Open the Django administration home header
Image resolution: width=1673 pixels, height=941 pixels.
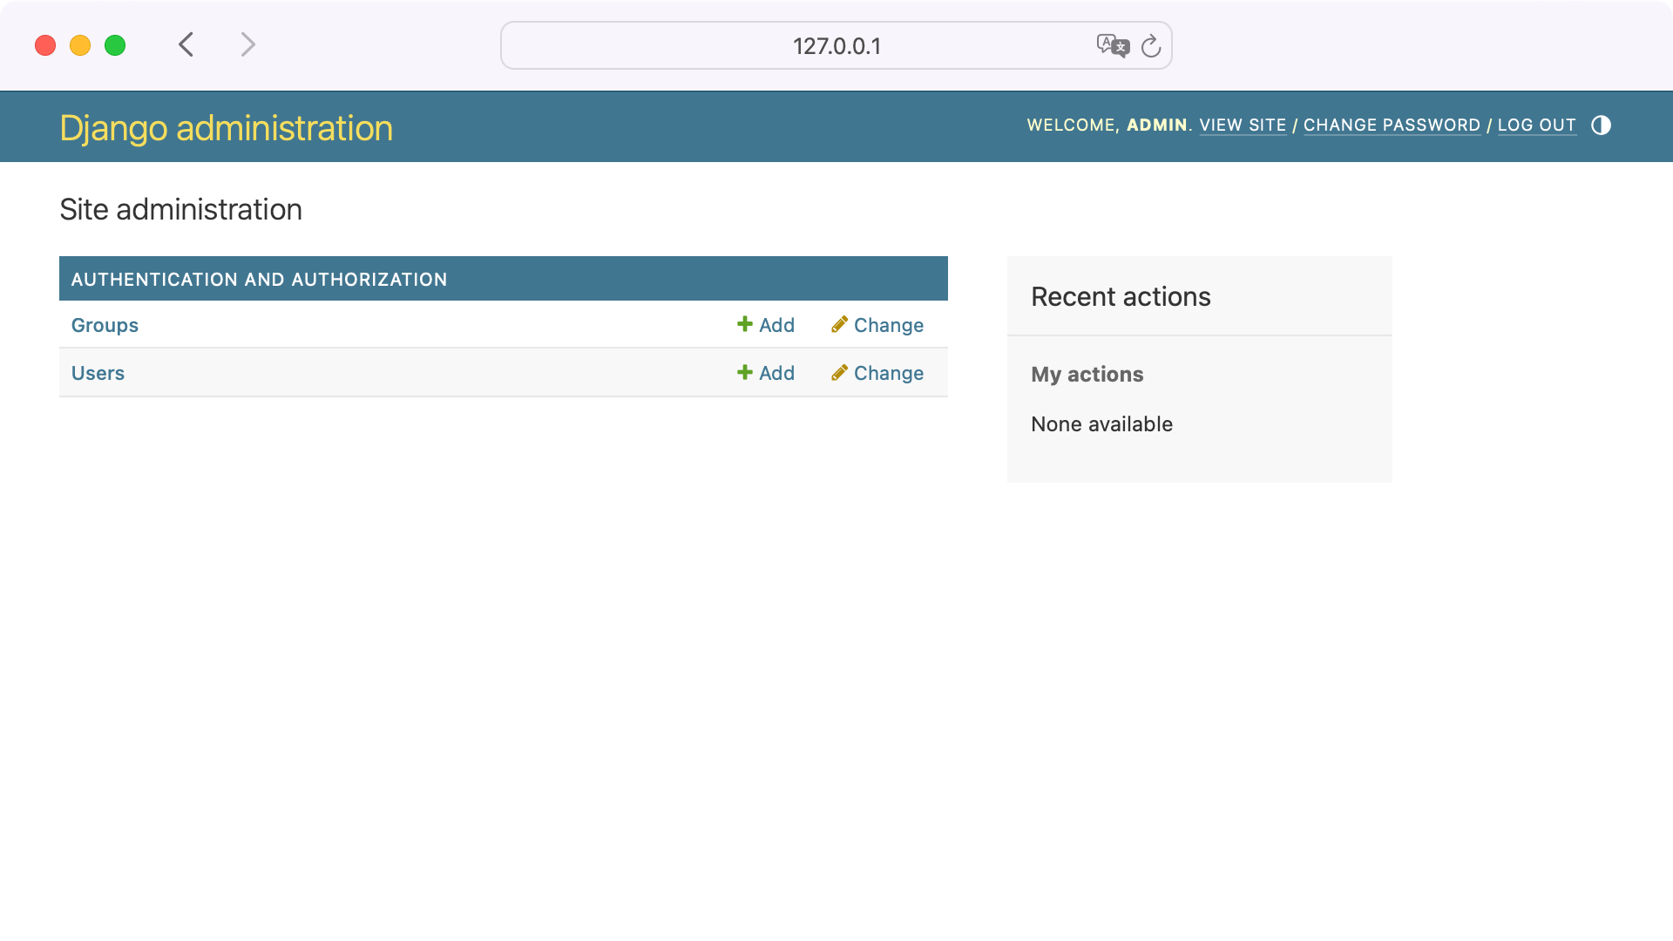(226, 127)
